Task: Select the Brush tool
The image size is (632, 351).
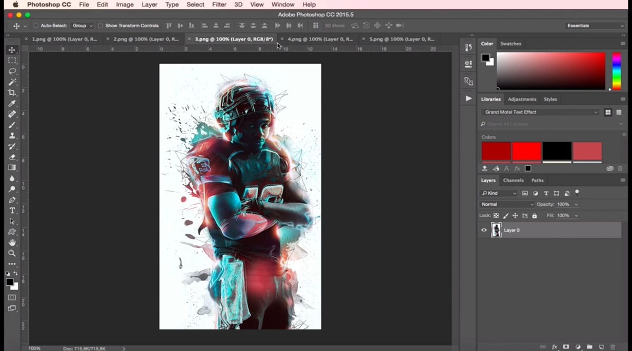Action: tap(12, 125)
